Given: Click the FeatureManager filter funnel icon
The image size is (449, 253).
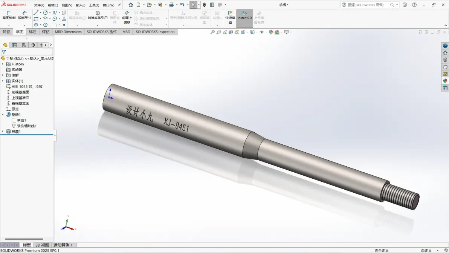Looking at the screenshot, I should point(4,52).
